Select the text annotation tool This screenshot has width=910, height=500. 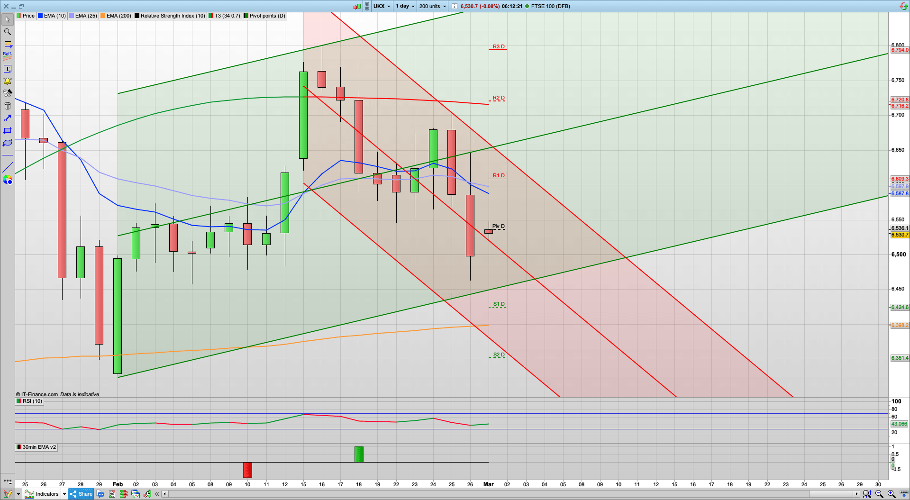click(x=8, y=69)
